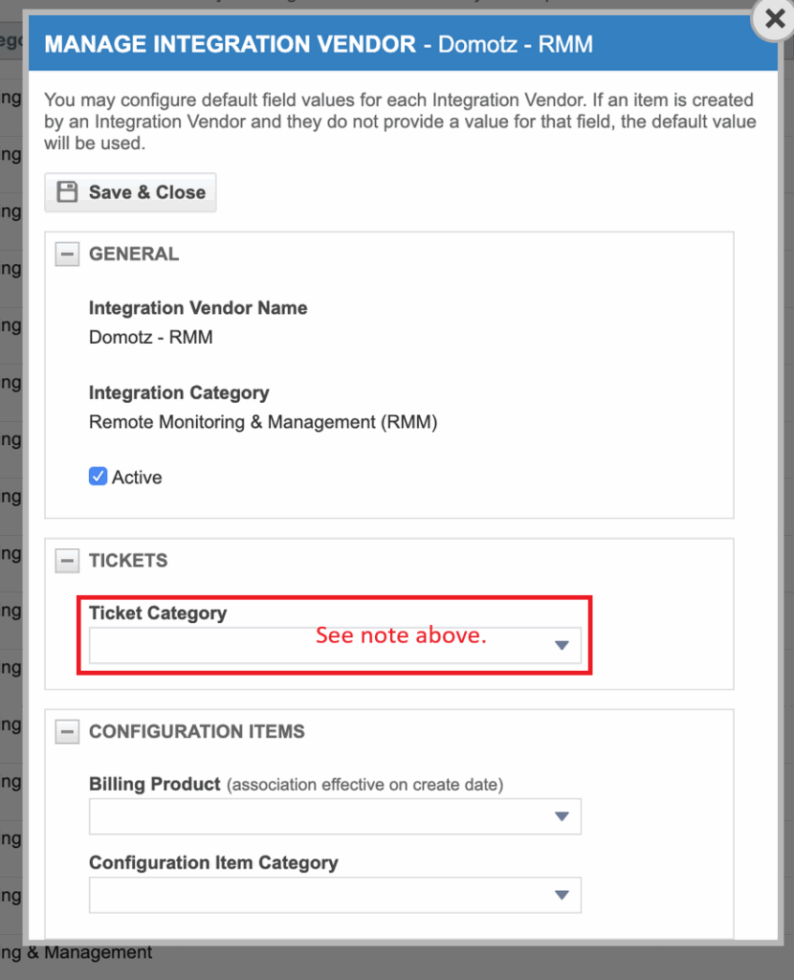Close the Manage Integration Vendor dialog
This screenshot has width=794, height=980.
pyautogui.click(x=774, y=19)
